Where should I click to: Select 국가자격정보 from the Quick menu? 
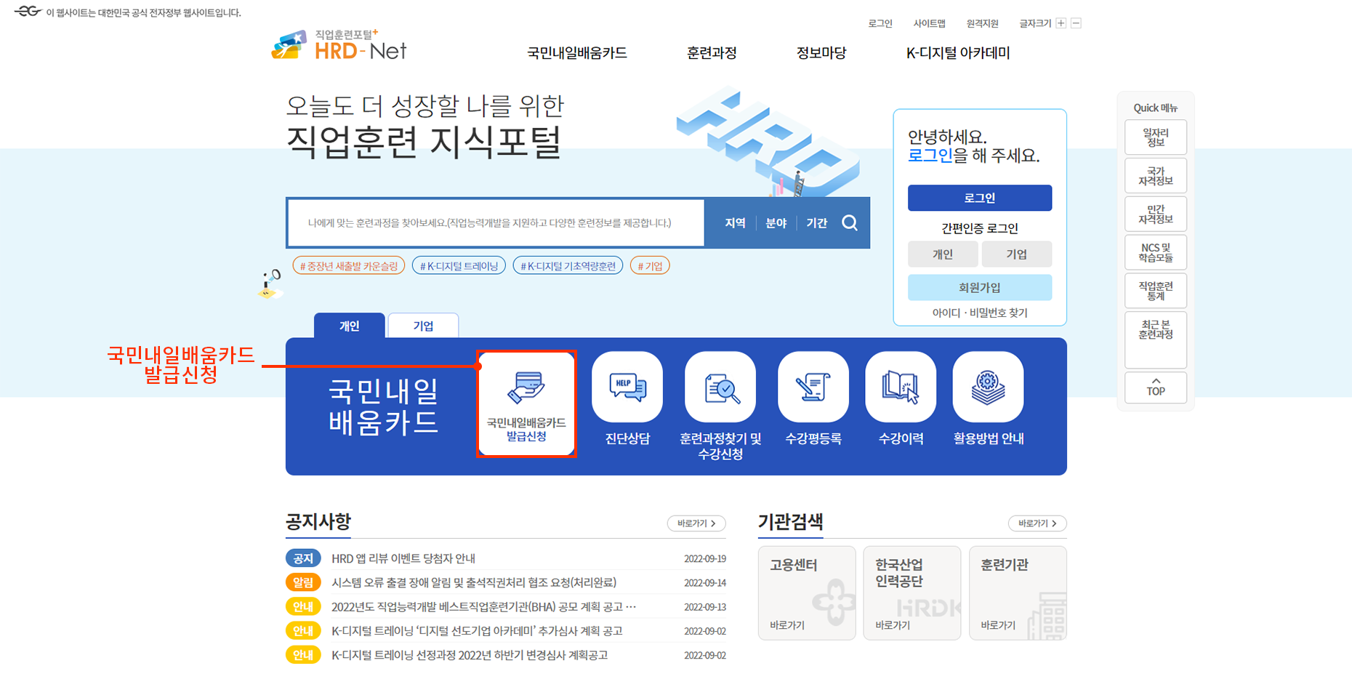[1155, 175]
